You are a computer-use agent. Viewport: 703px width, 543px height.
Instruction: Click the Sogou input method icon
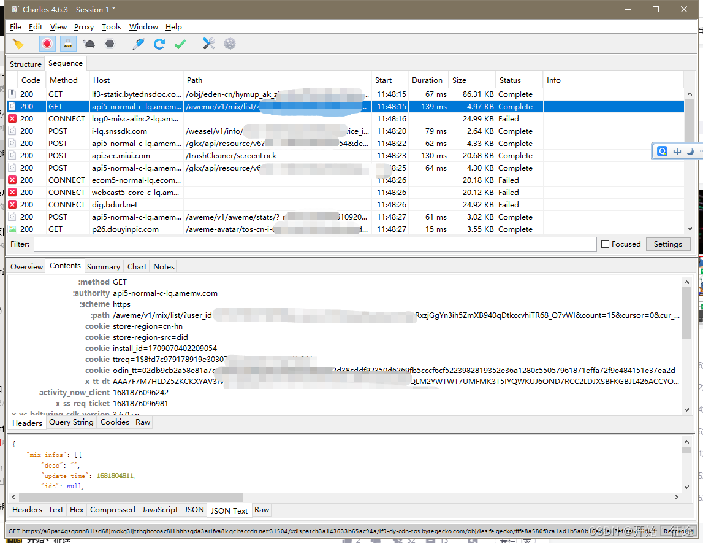[662, 151]
